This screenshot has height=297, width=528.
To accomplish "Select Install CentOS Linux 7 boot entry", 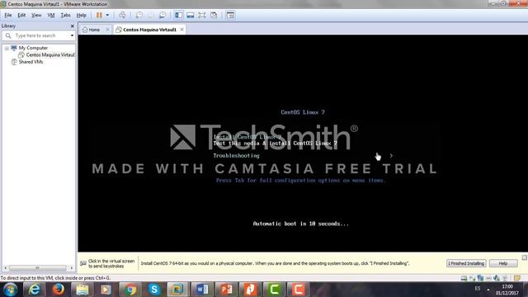I will pos(247,137).
